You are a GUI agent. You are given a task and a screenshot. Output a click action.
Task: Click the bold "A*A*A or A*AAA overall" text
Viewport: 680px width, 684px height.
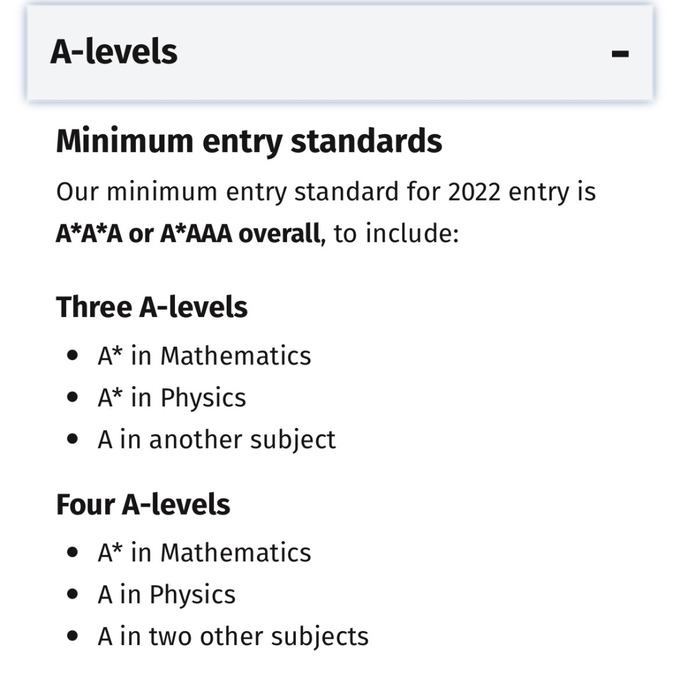coord(188,234)
